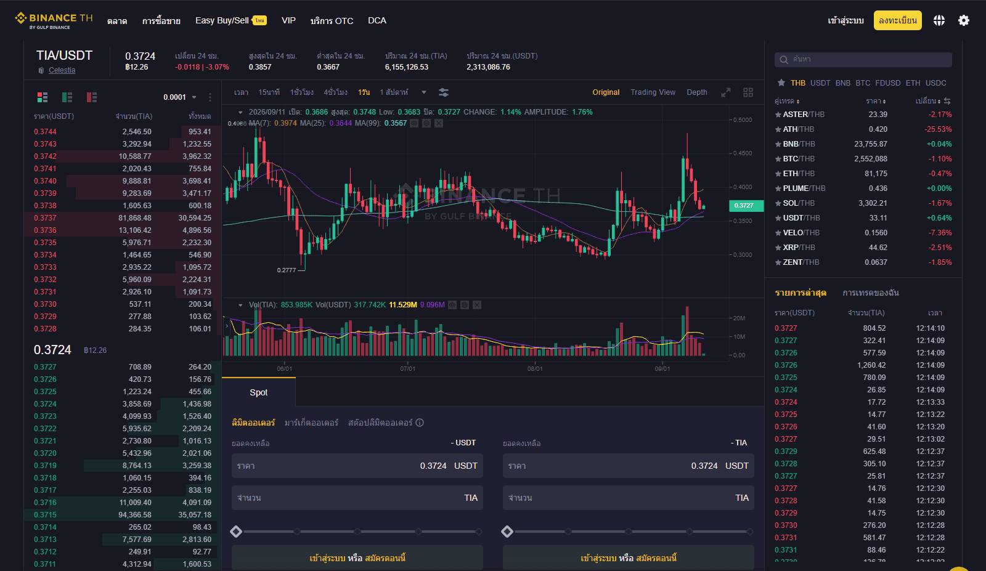
Task: Toggle volume indicator visibility eye
Action: pos(452,305)
